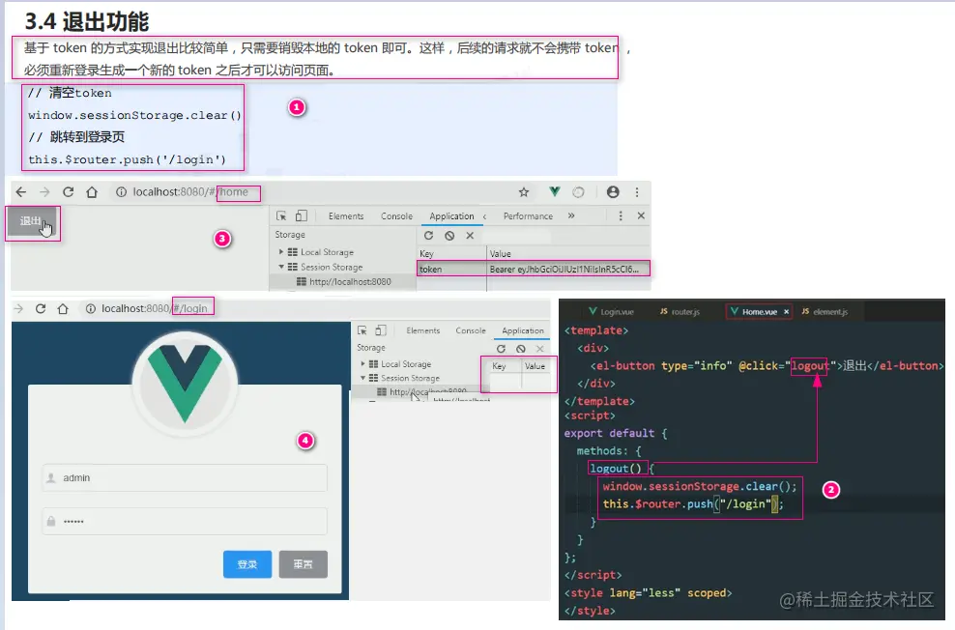The image size is (955, 630).
Task: Toggle the device toolbar icon in the /login DevTools
Action: [x=381, y=330]
